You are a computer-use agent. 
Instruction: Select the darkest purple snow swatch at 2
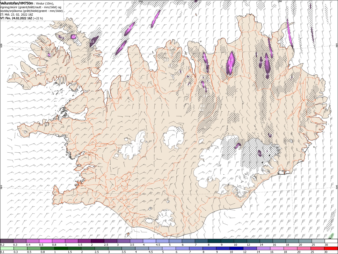pyautogui.click(x=97, y=241)
